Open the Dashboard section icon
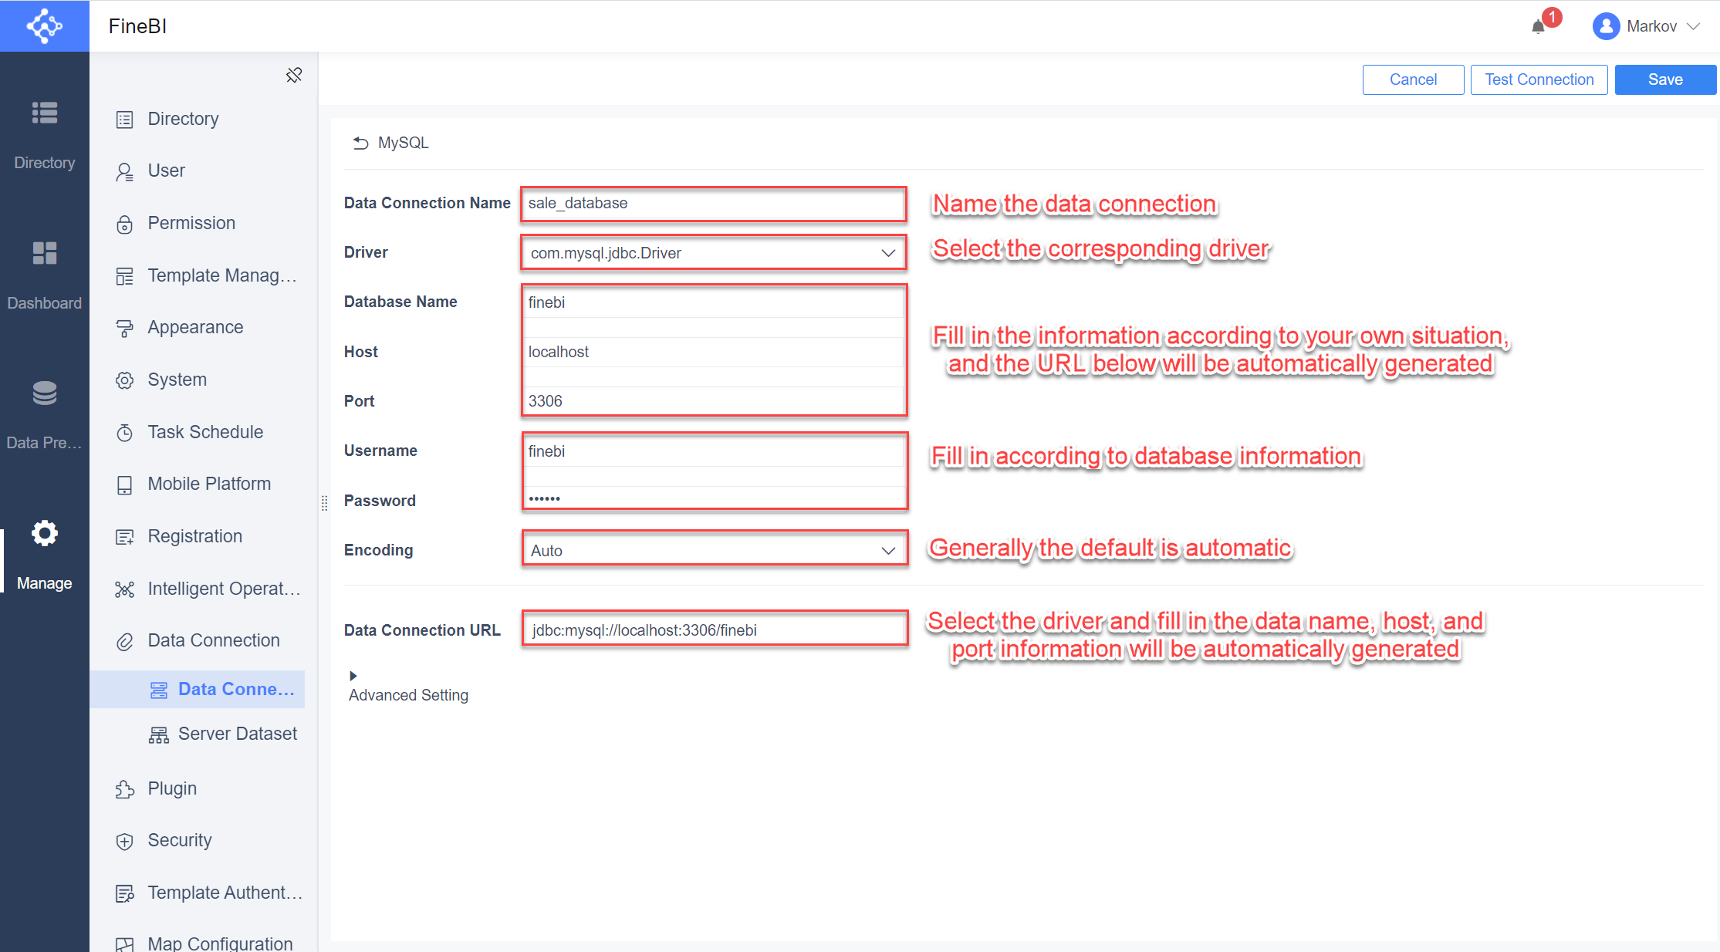The width and height of the screenshot is (1720, 952). [44, 253]
